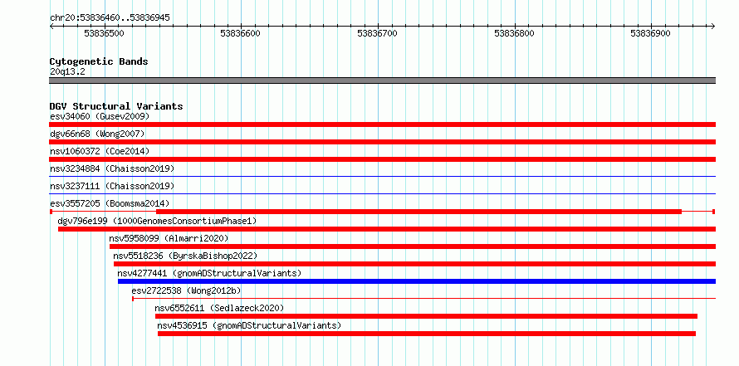Click the red bar under nsv1060372

(382, 159)
